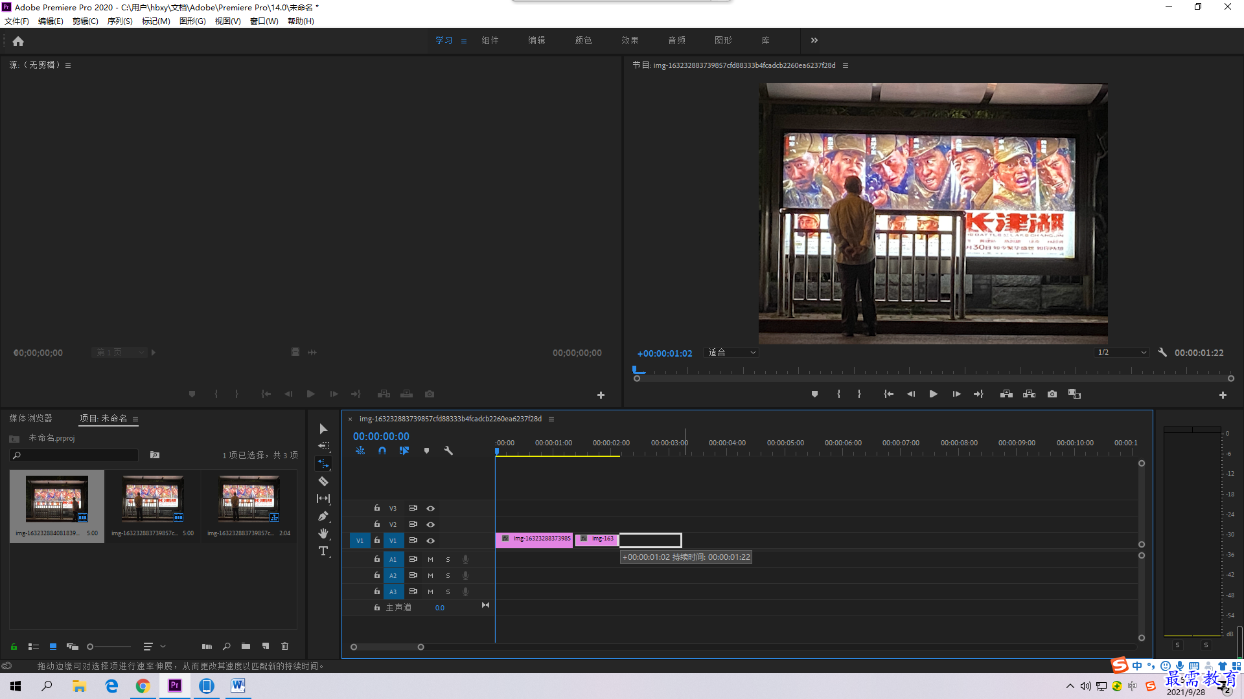Select the Razor tool

click(323, 482)
